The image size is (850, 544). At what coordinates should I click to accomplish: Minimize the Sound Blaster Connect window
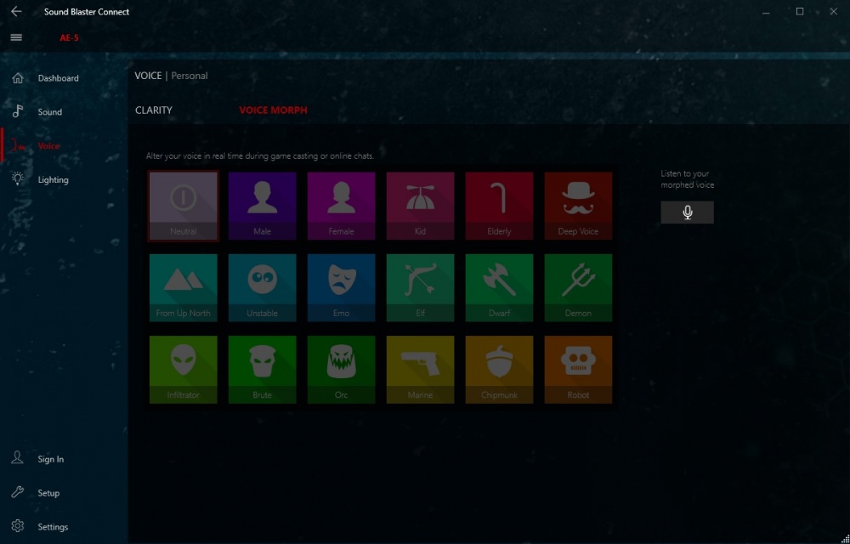pyautogui.click(x=766, y=12)
